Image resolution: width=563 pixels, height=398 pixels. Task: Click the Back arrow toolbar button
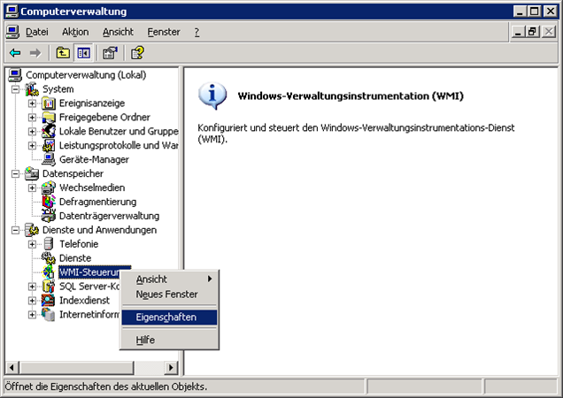tap(15, 53)
